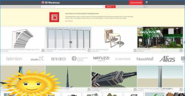The height and width of the screenshot is (96, 185).
Task: Open the Alvar Aalto stacking table thumbnail
Action: 114,38
